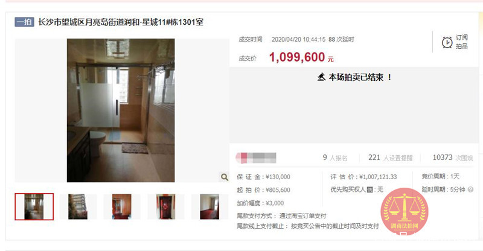
Task: Click the blurred bidder avatar
Action: coord(255,157)
